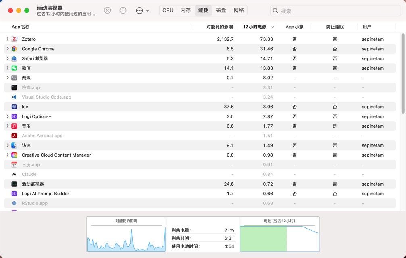Image resolution: width=406 pixels, height=258 pixels.
Task: Click Ice energy impact 37.6
Action: tap(229, 107)
